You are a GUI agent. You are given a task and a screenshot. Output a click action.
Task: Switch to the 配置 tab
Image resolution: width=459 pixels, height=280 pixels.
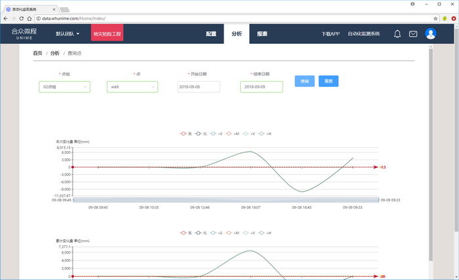tap(211, 33)
